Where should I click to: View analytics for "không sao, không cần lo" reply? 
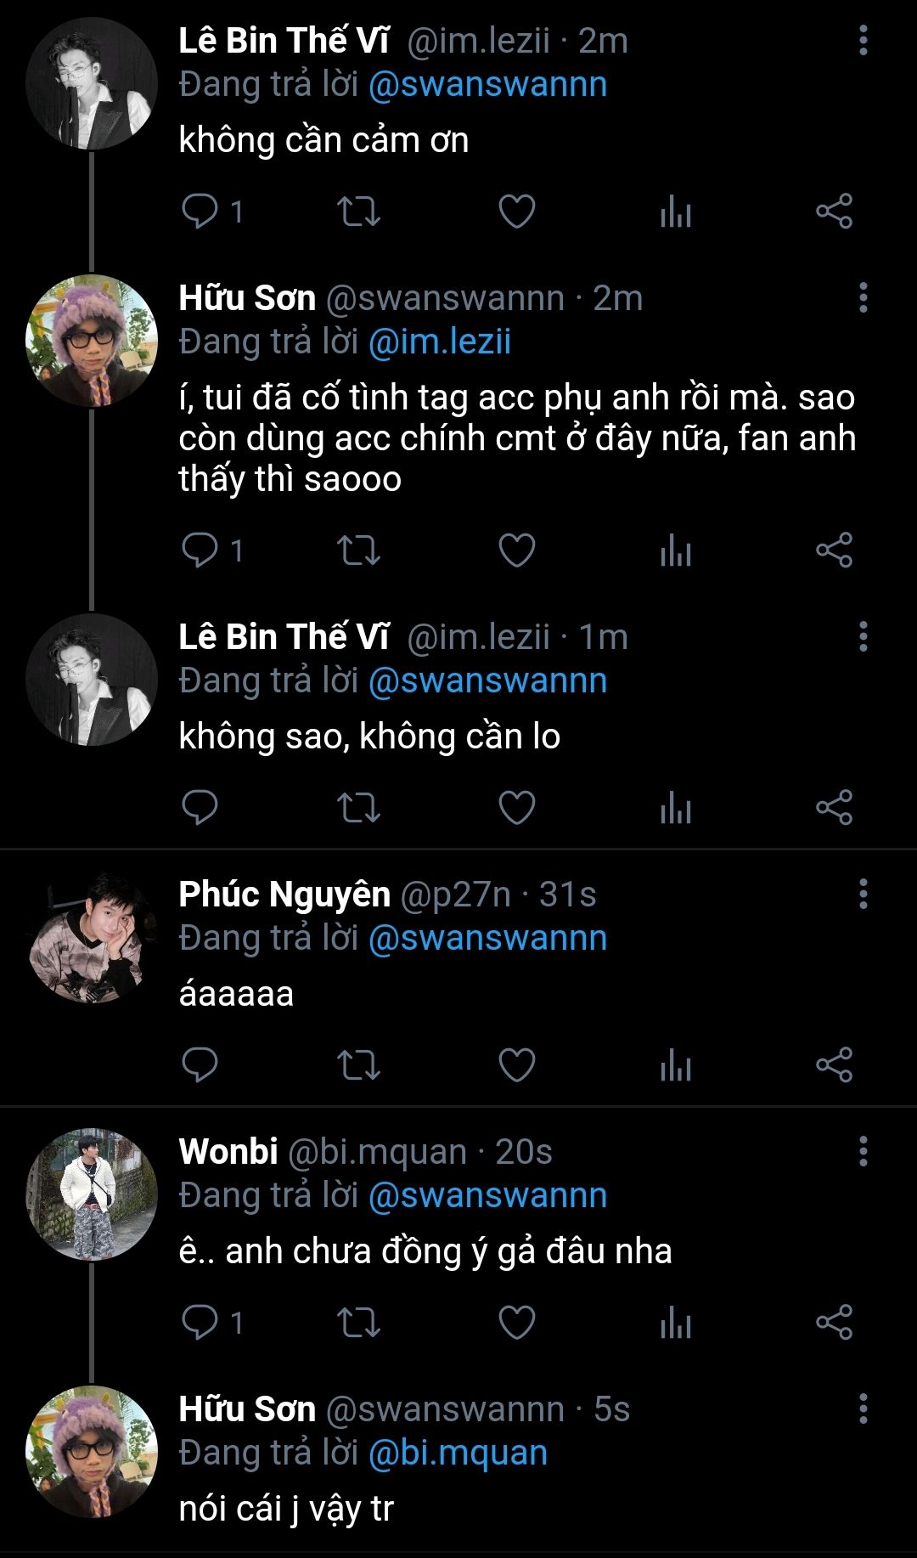(676, 808)
